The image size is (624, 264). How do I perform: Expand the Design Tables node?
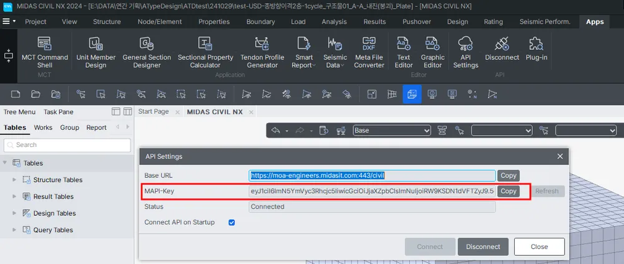tap(15, 213)
